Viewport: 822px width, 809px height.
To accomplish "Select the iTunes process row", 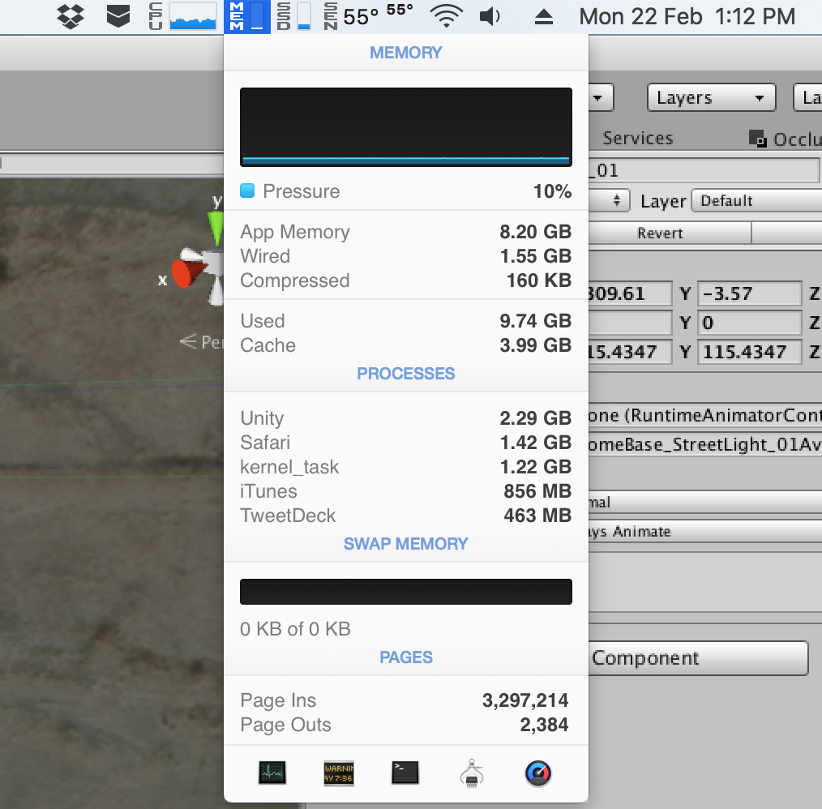I will click(406, 491).
